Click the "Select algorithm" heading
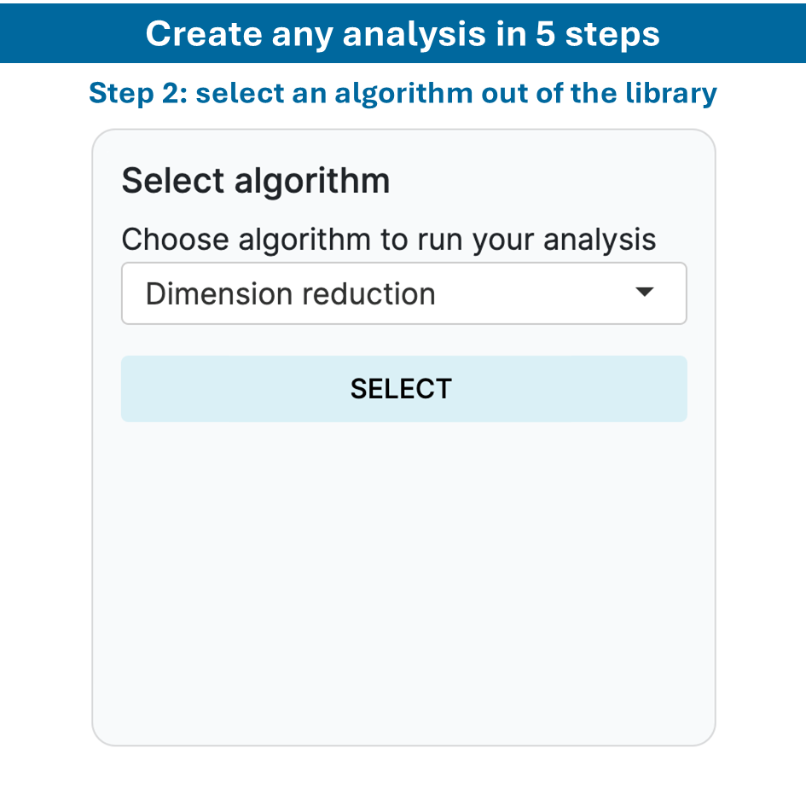The image size is (806, 806). tap(255, 182)
